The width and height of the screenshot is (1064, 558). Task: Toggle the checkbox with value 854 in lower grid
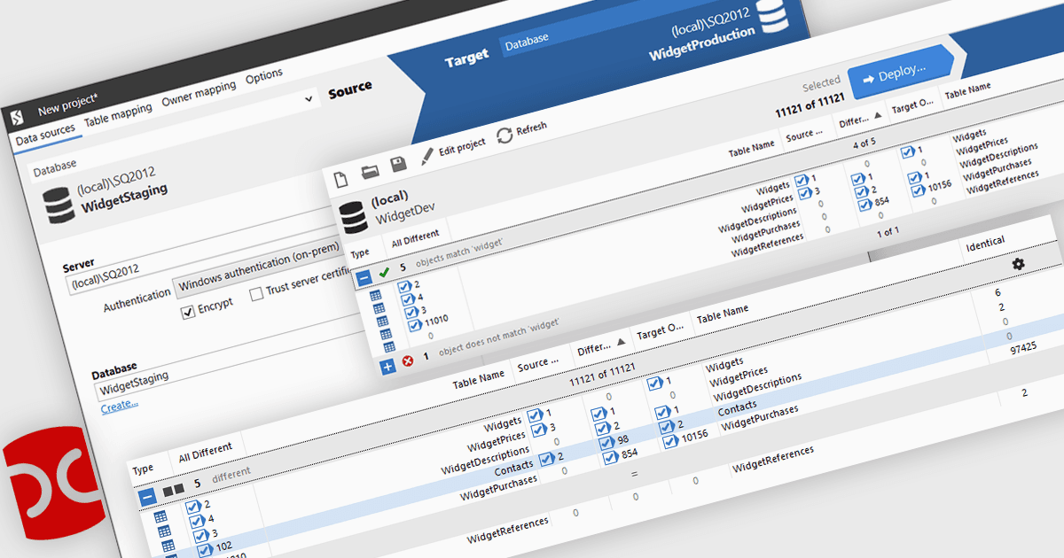point(610,457)
